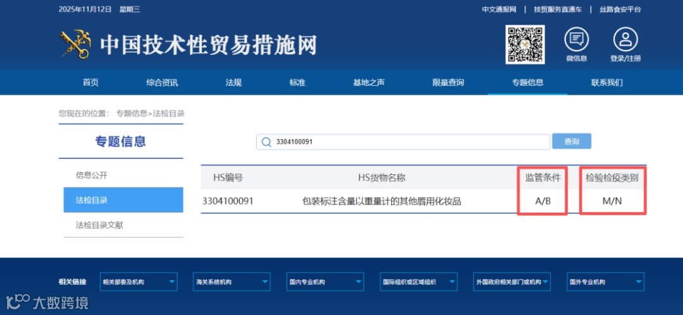Open the 技贸服务直通车 link
Image resolution: width=683 pixels, height=315 pixels.
click(558, 9)
